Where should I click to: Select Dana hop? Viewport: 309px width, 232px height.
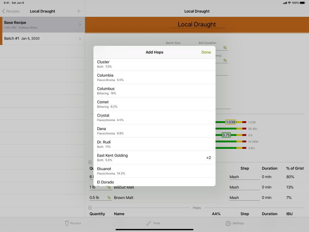[x=154, y=131]
